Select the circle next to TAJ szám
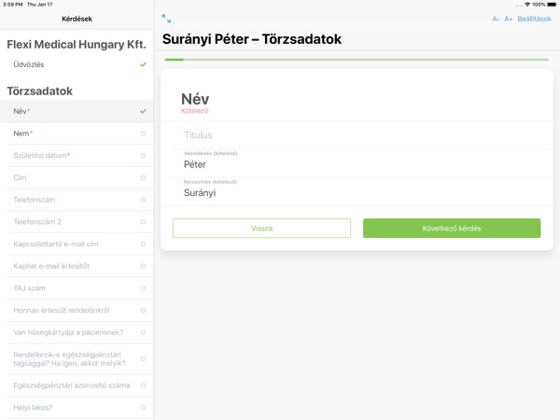560x420 pixels. 143,288
